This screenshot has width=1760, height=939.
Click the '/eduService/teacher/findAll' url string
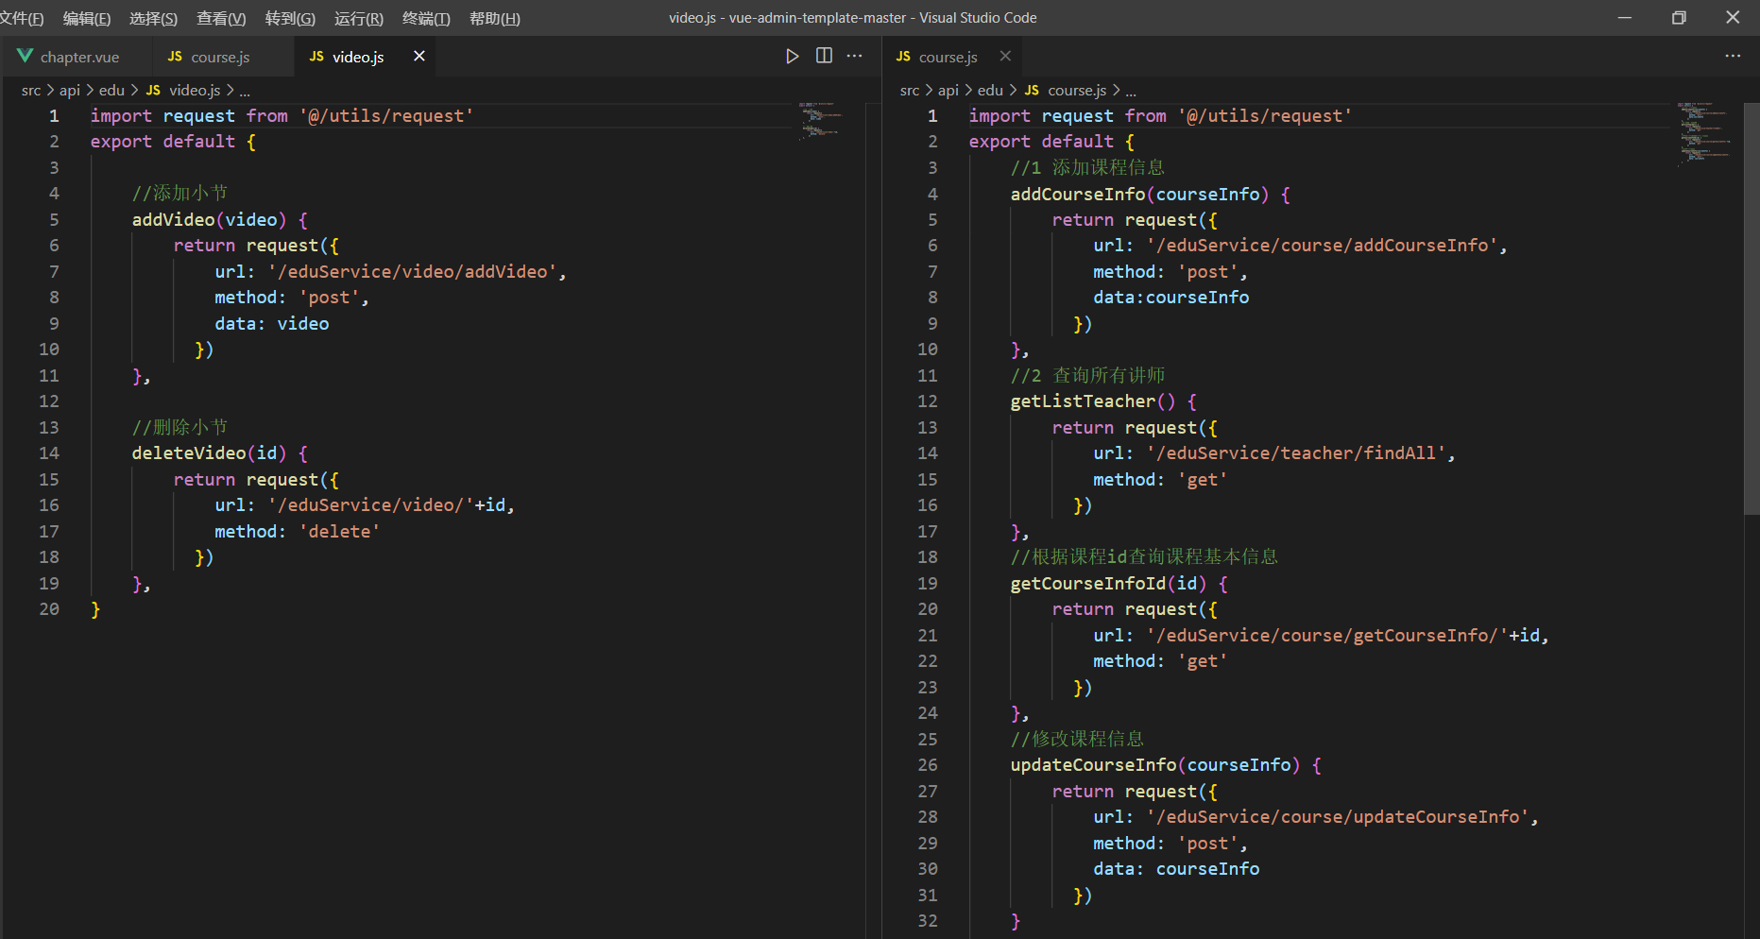[1296, 453]
